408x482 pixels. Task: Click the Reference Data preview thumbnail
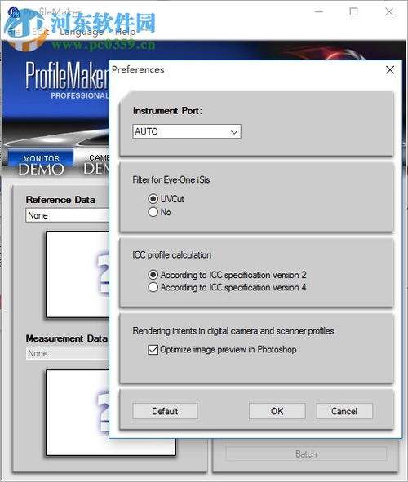point(78,274)
